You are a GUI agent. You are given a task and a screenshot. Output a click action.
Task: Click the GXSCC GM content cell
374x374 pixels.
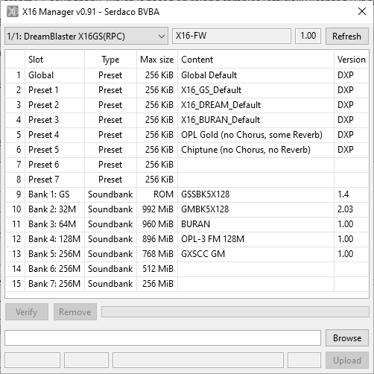click(256, 254)
